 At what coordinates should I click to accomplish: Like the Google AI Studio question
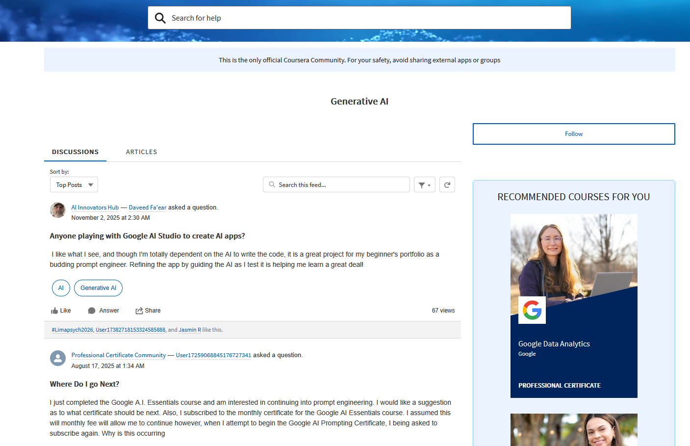click(x=61, y=311)
